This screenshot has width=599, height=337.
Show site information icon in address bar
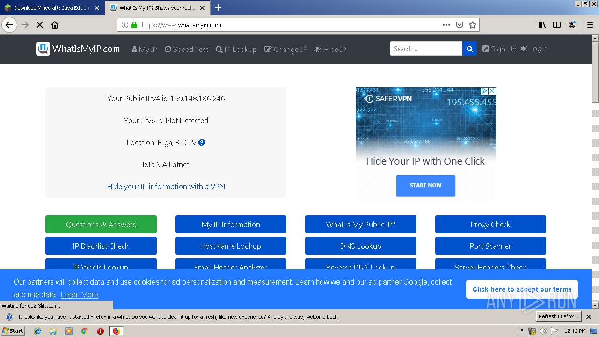tap(124, 25)
